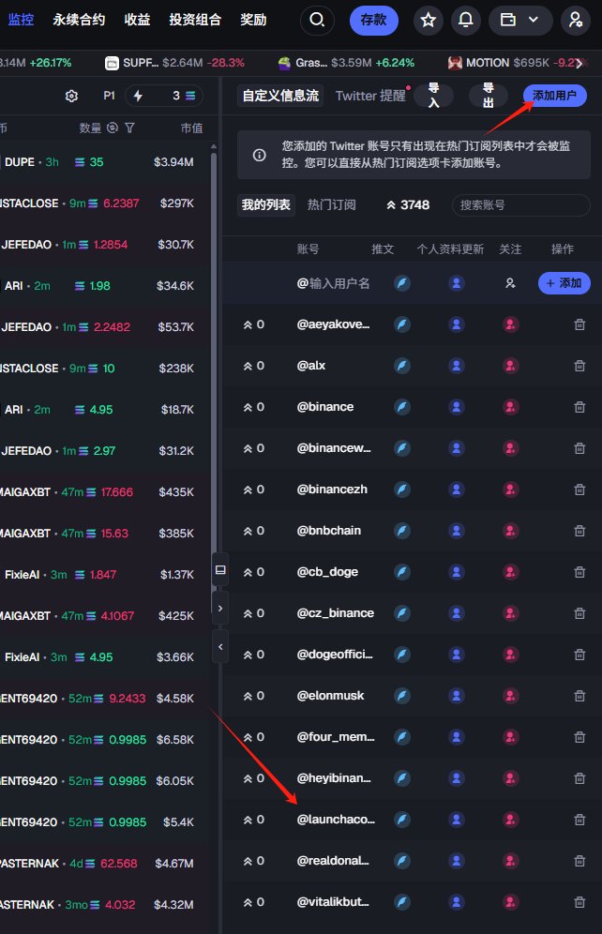Toggle follow alerts for @cb_doge
The width and height of the screenshot is (602, 934).
pyautogui.click(x=510, y=572)
